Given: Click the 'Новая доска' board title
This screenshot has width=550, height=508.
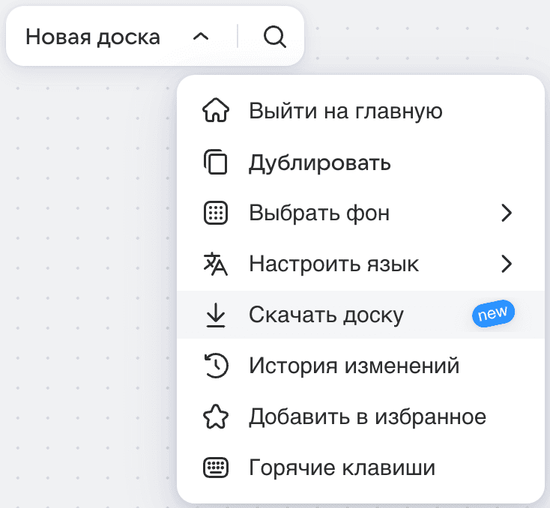Looking at the screenshot, I should coord(93,37).
